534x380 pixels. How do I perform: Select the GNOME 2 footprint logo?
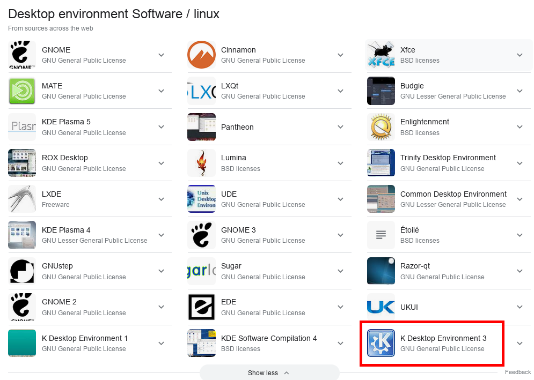tap(22, 307)
